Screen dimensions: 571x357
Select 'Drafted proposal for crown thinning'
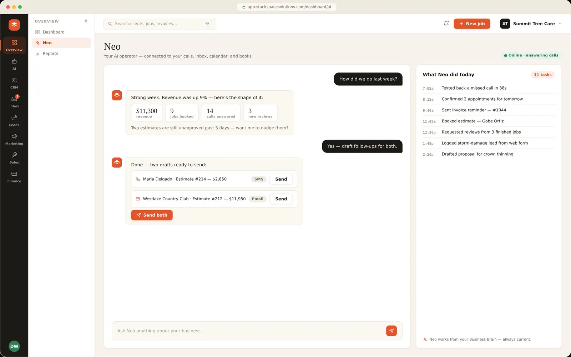click(x=489, y=154)
